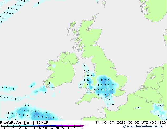Click the 0.1–0.5 mm legend color box
Image resolution: width=167 pixels, height=129 pixels.
(4, 126)
